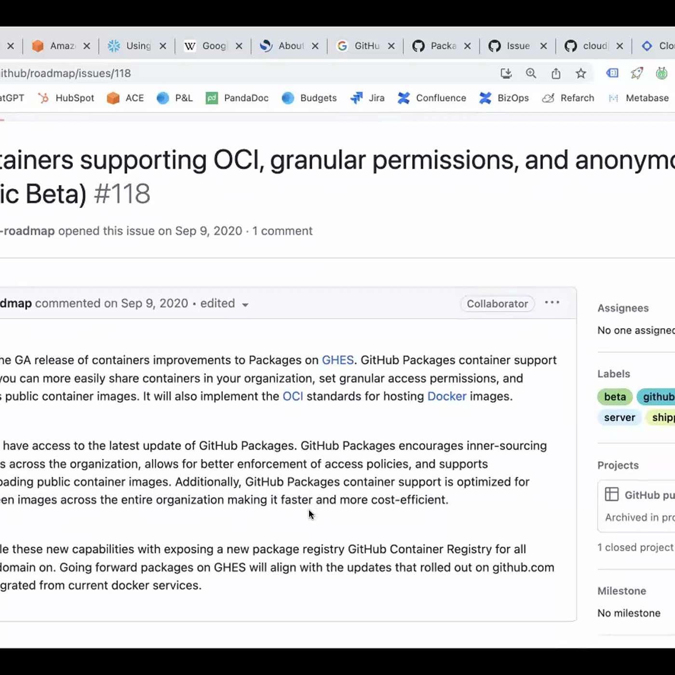675x675 pixels.
Task: Open the Jira bookmark
Action: pos(367,98)
